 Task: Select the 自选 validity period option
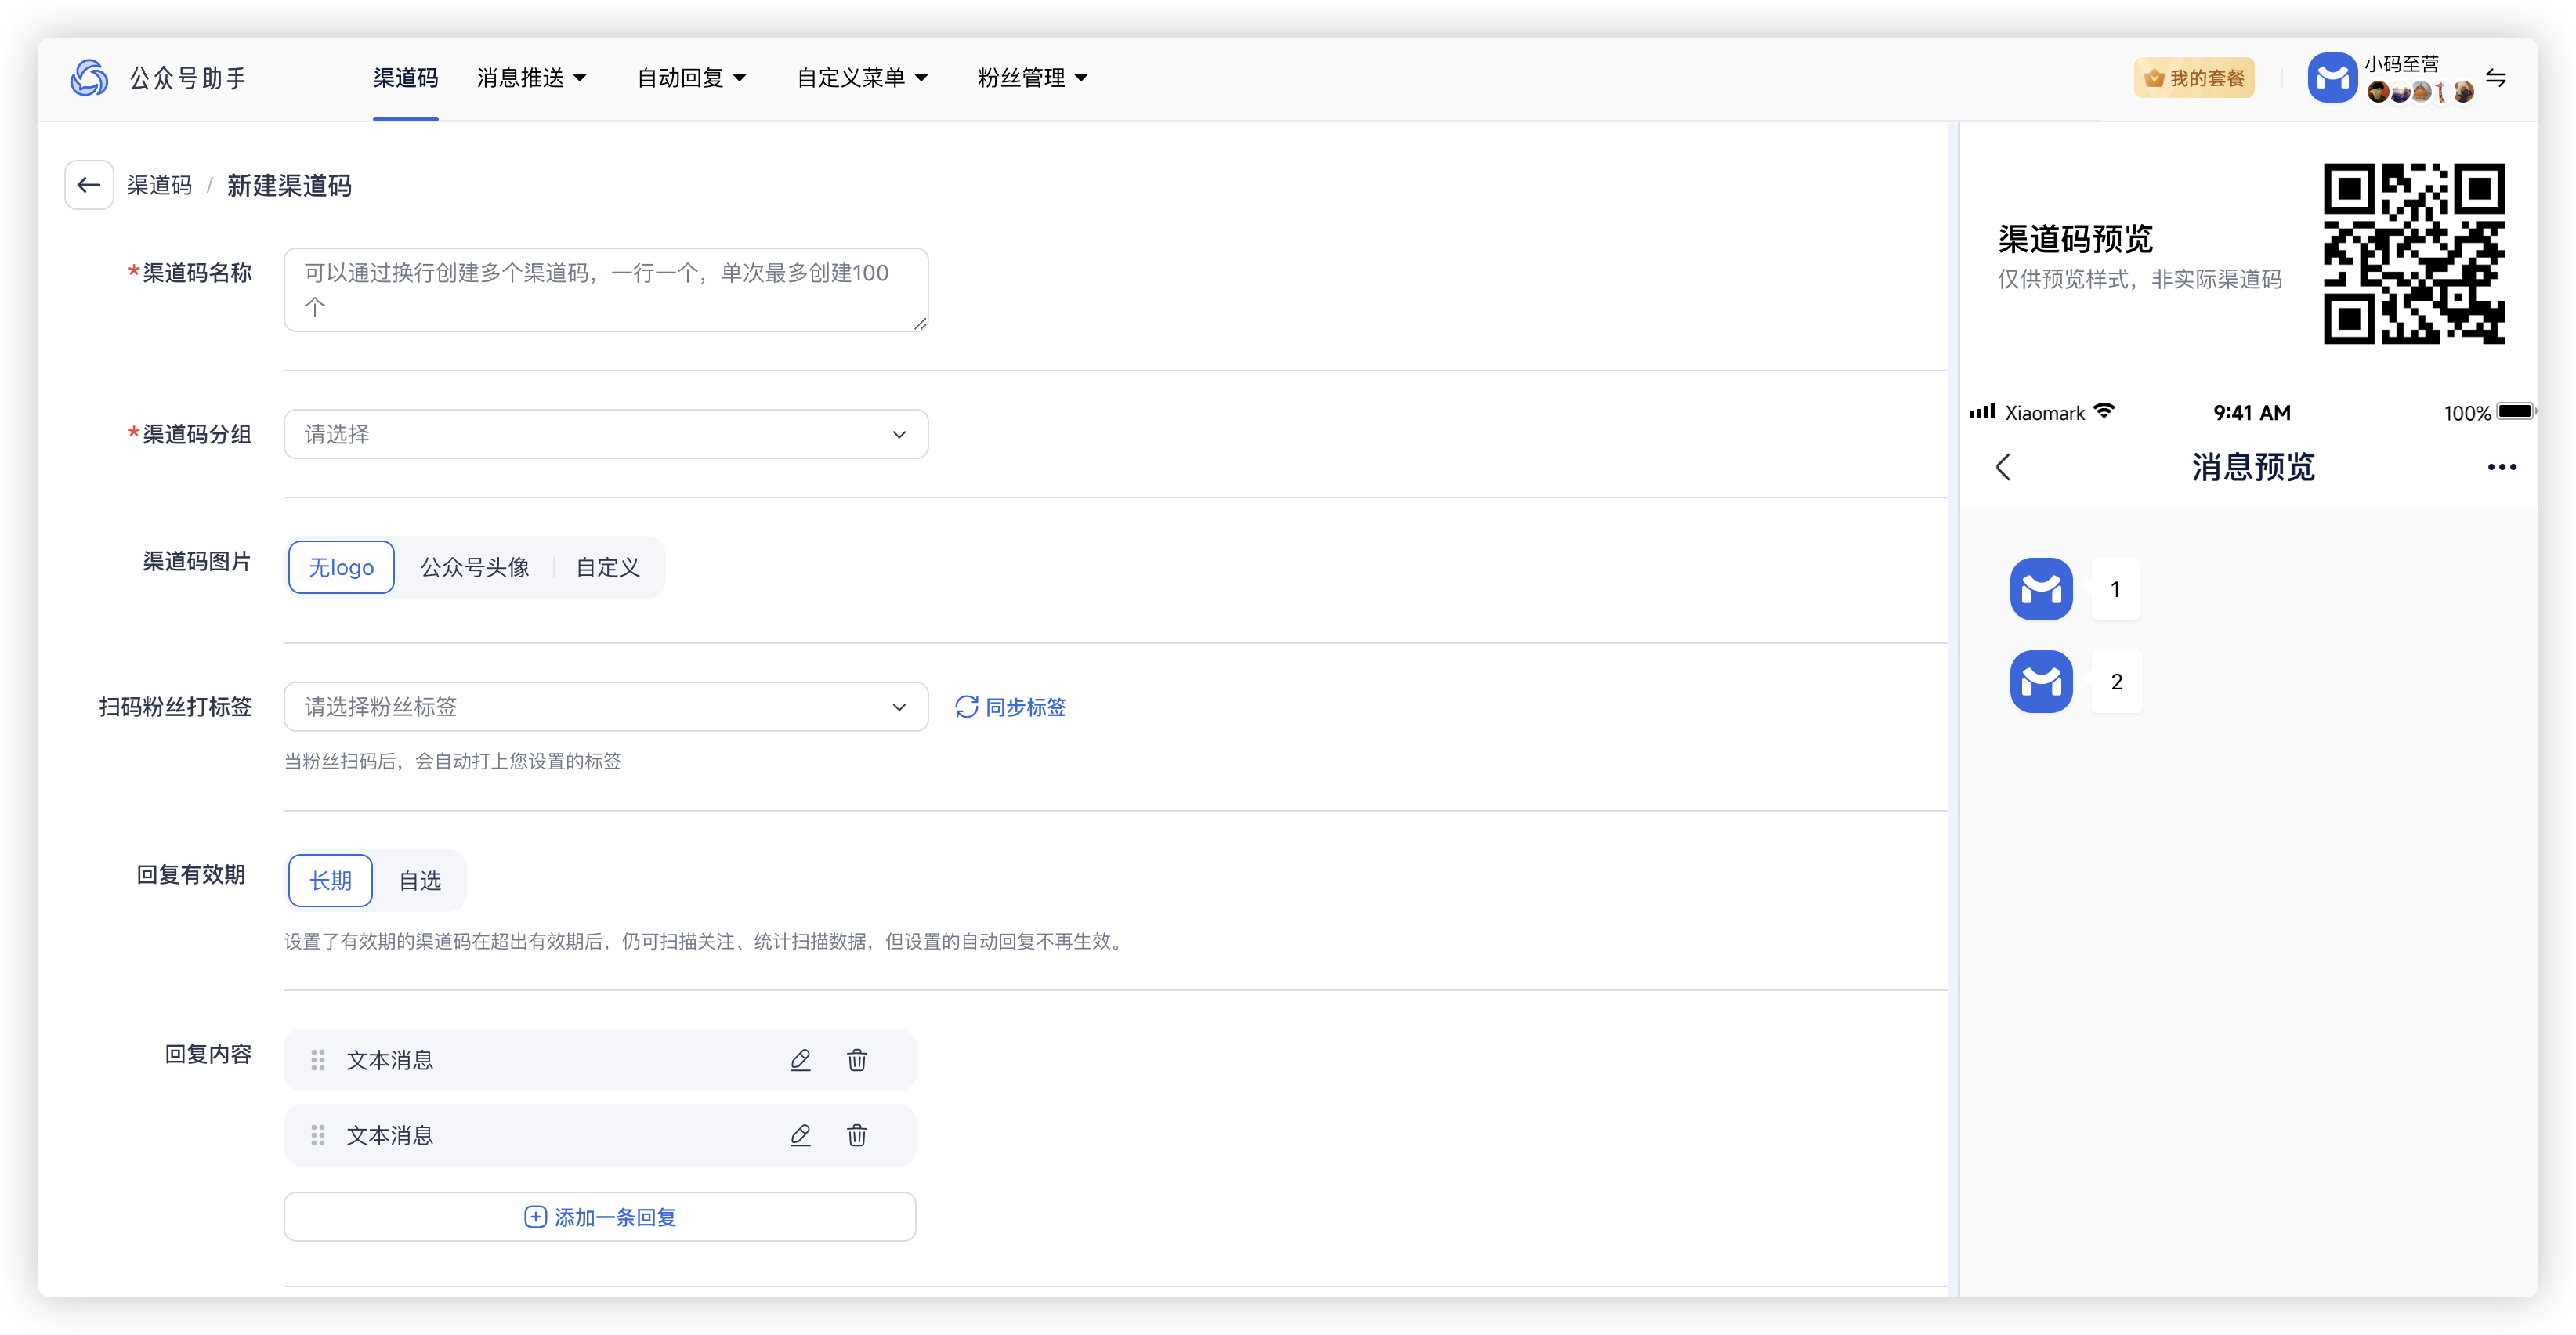coord(419,881)
